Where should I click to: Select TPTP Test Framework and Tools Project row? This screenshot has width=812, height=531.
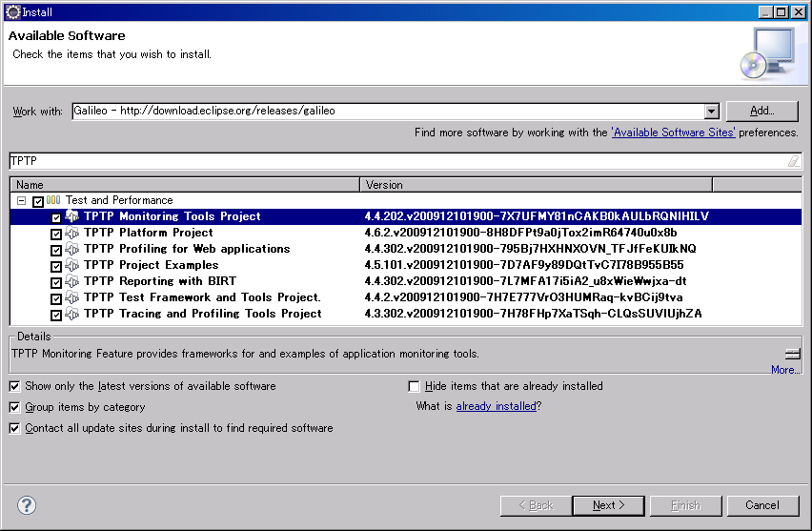tap(202, 297)
